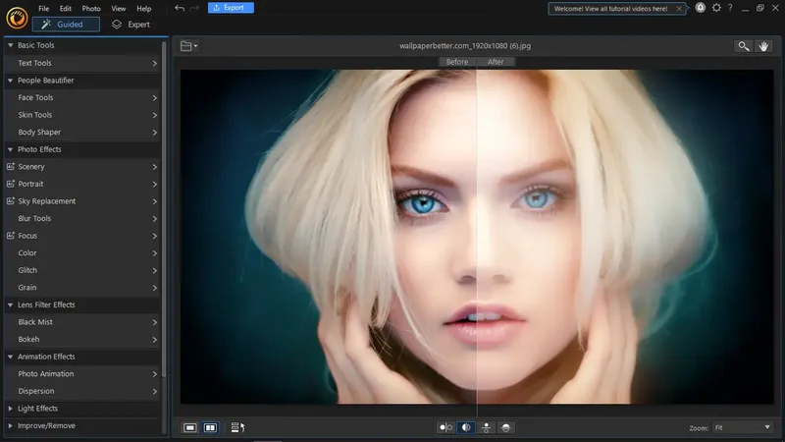Open Sky Replacement effect
The image size is (785, 442).
46,201
